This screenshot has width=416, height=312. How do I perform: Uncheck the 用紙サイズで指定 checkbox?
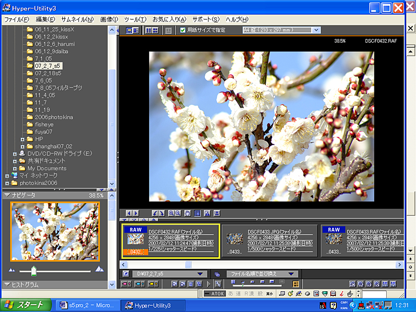(x=183, y=30)
